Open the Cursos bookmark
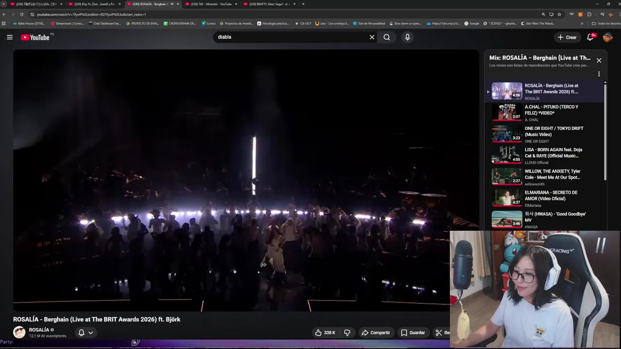The image size is (621, 349). (209, 23)
